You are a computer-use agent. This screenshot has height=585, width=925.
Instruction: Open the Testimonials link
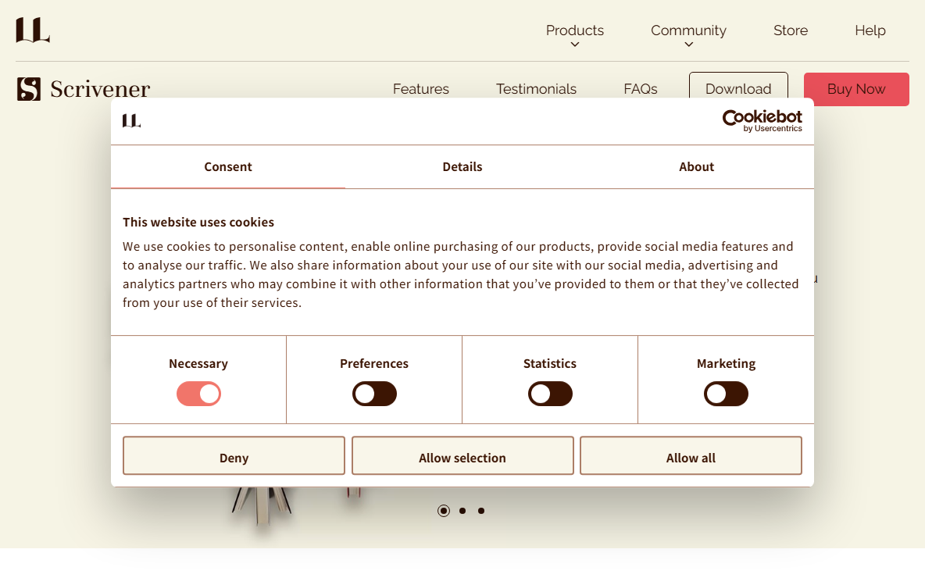pos(536,89)
